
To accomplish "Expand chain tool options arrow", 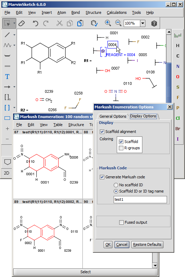I will [x=14, y=45].
